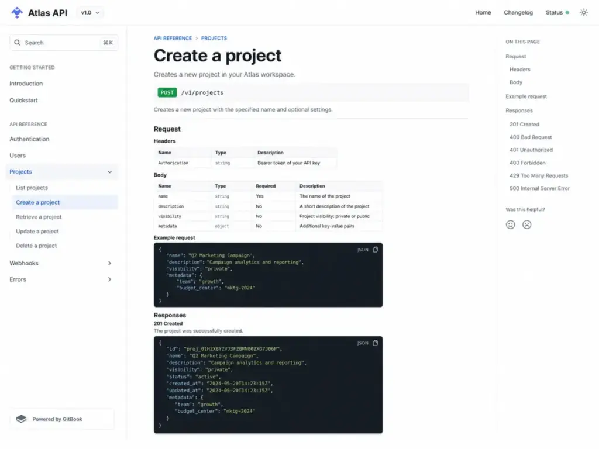Screen dimensions: 599x449
Task: Jump to 429 Too Many Requests
Action: coord(539,175)
